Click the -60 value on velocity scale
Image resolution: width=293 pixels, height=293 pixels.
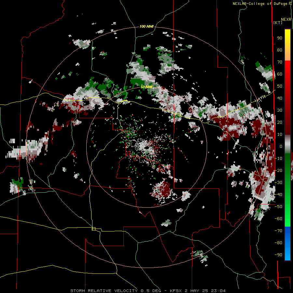click(278, 219)
